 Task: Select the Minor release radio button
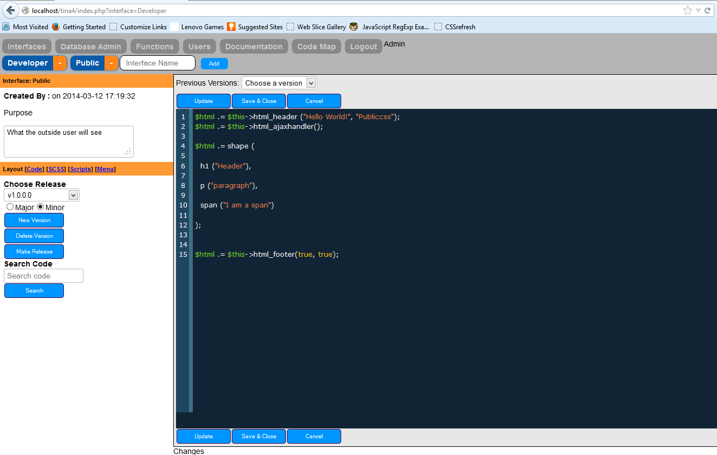[x=42, y=207]
